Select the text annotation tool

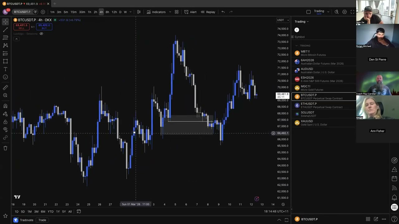click(5, 69)
